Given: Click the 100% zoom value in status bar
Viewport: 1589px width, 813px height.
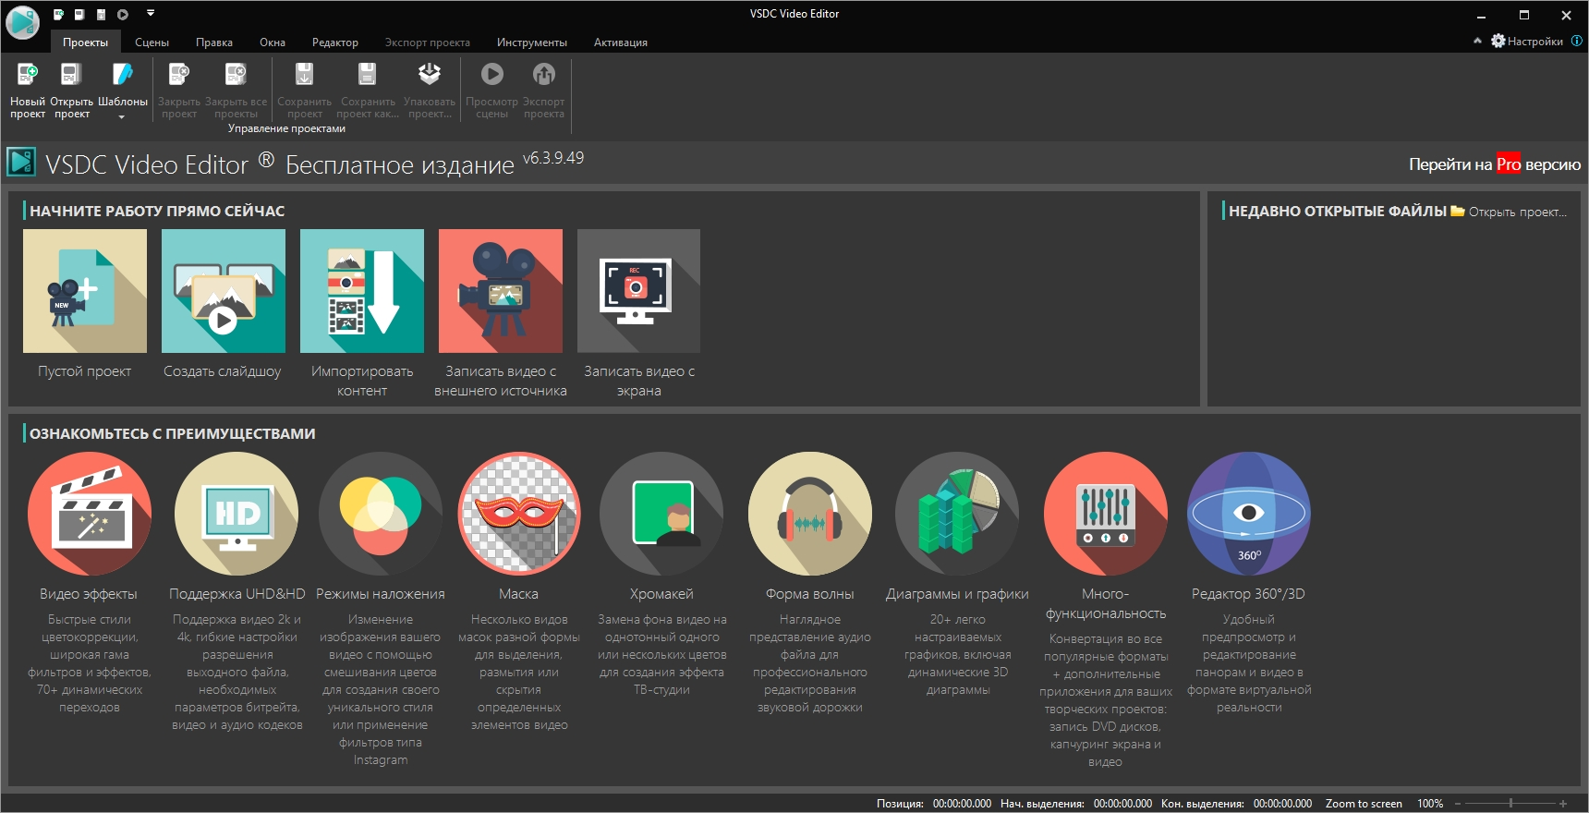Looking at the screenshot, I should click(x=1430, y=804).
